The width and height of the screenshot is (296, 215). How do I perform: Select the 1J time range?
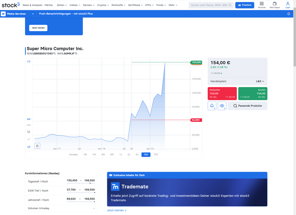pyautogui.click(x=121, y=155)
